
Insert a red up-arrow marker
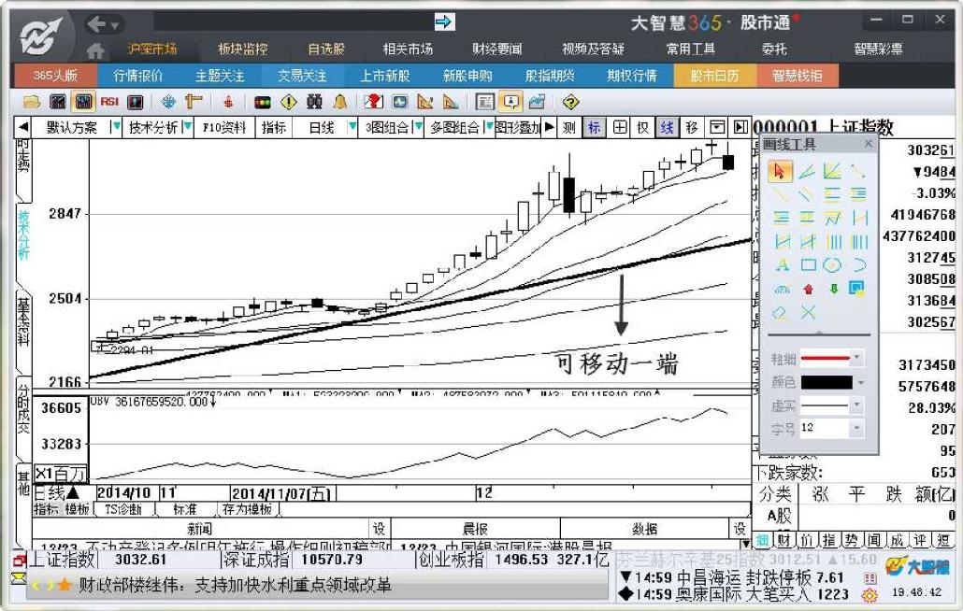point(808,289)
